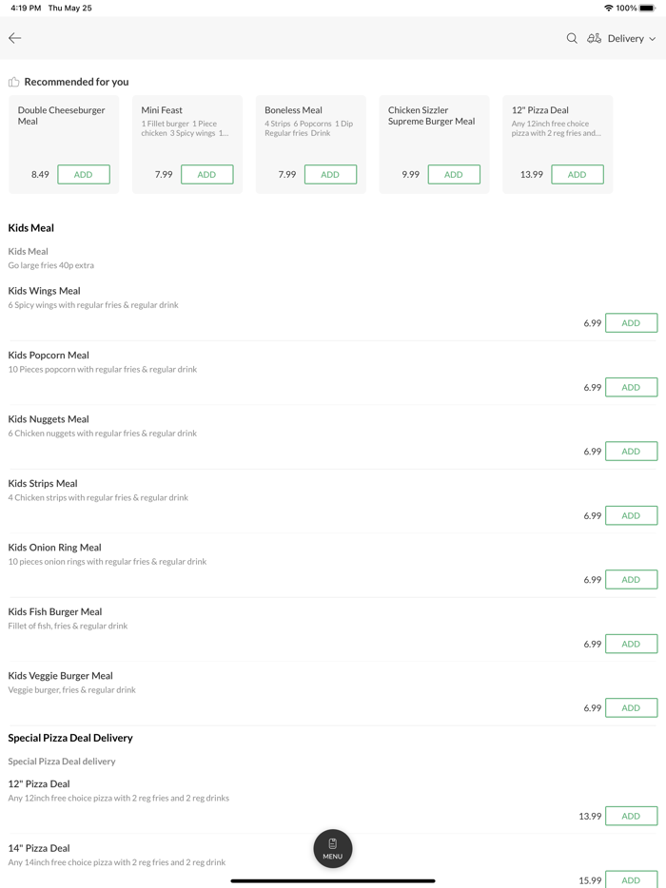Select the Kids Nuggets Meal title
The height and width of the screenshot is (888, 666).
(49, 419)
